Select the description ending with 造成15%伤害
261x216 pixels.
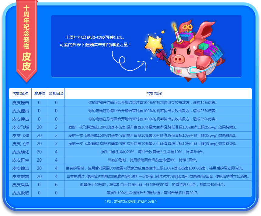click(x=153, y=103)
